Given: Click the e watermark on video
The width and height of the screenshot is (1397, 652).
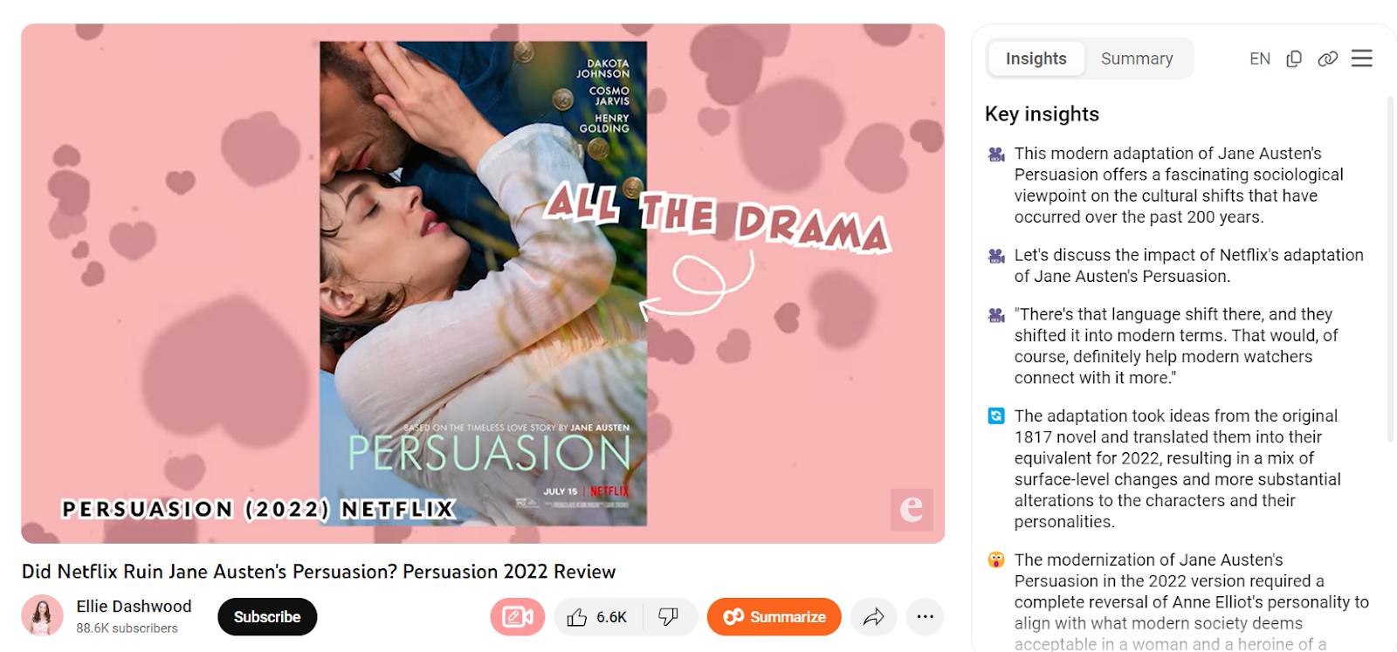Looking at the screenshot, I should tap(912, 509).
